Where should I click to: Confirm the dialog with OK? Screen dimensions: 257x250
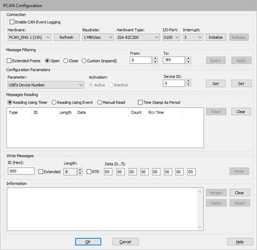pyautogui.click(x=88, y=242)
